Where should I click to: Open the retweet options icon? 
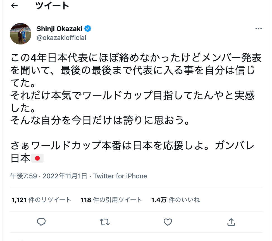pyautogui.click(x=104, y=222)
